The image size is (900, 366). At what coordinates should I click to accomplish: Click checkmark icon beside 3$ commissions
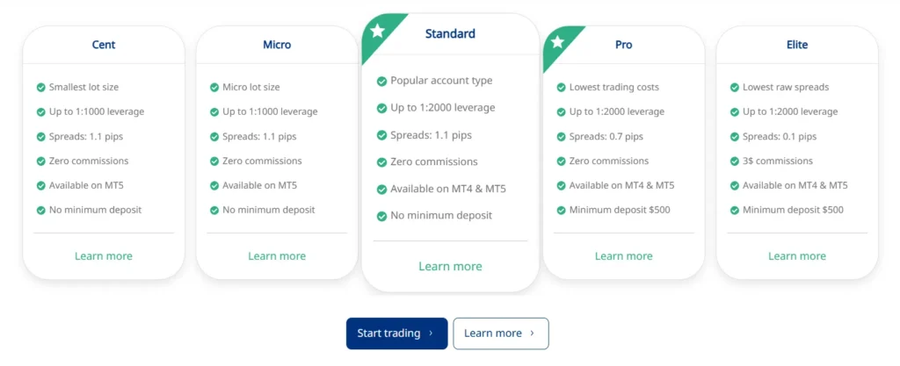coord(735,161)
